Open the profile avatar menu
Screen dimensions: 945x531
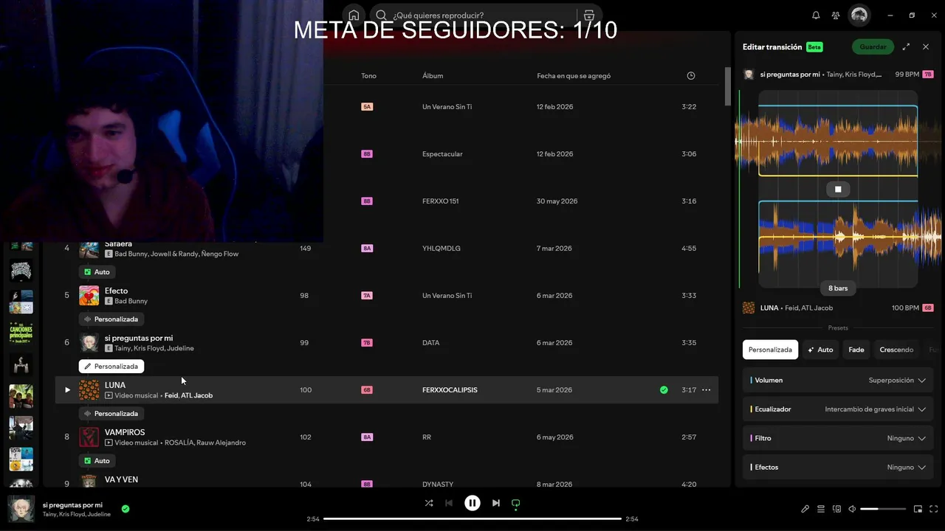pyautogui.click(x=859, y=15)
